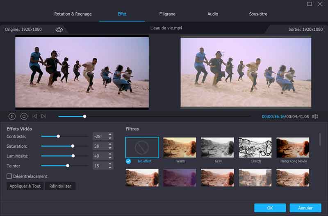The height and width of the screenshot is (216, 328).
Task: Select the No effect filter
Action: point(142,148)
